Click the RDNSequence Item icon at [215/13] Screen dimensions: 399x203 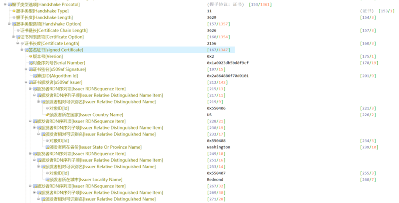click(x=35, y=89)
